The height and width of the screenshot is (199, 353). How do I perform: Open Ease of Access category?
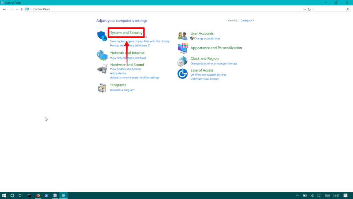pyautogui.click(x=202, y=70)
